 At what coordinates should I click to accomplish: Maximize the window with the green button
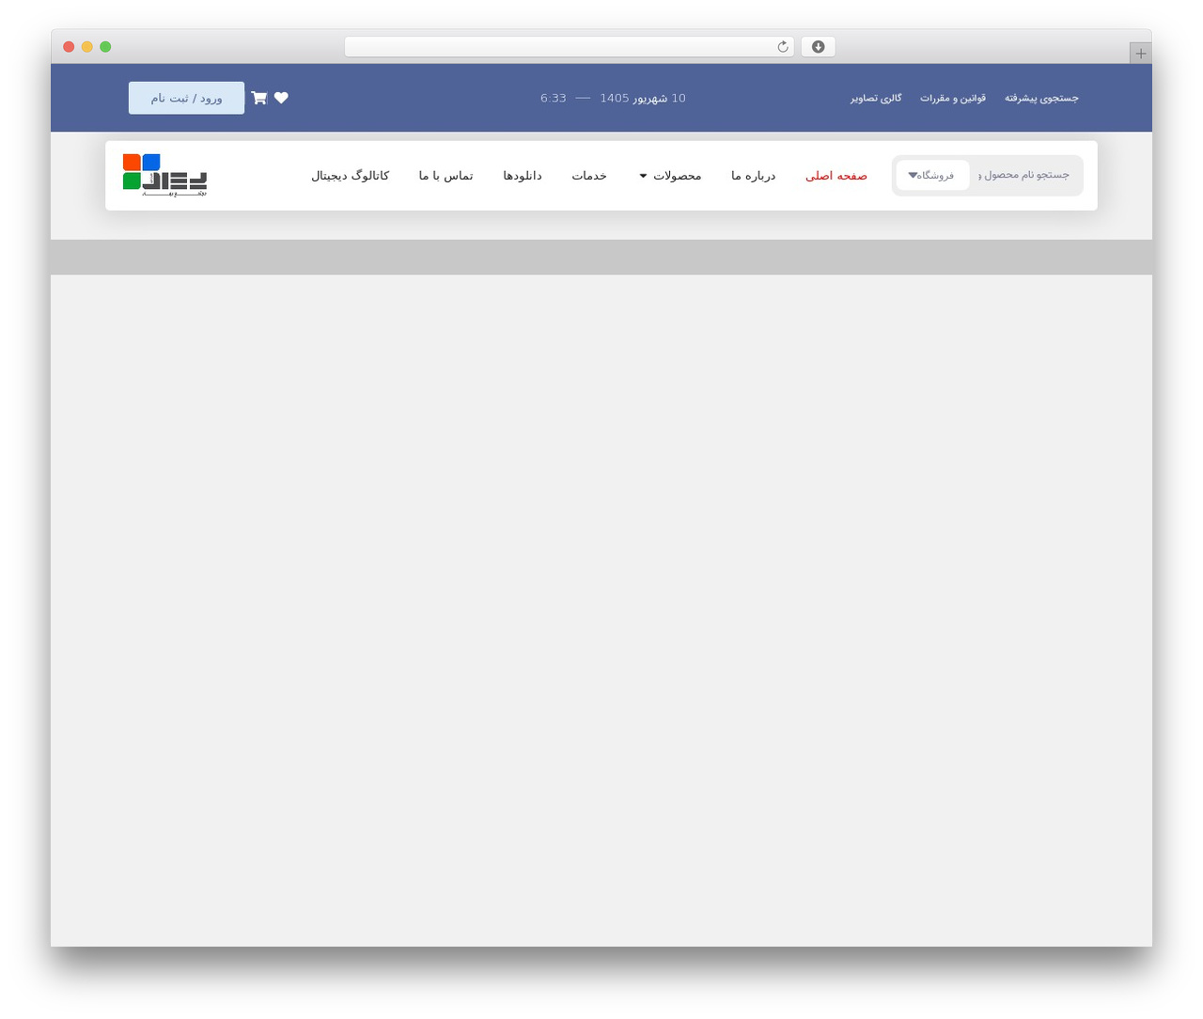pos(105,47)
